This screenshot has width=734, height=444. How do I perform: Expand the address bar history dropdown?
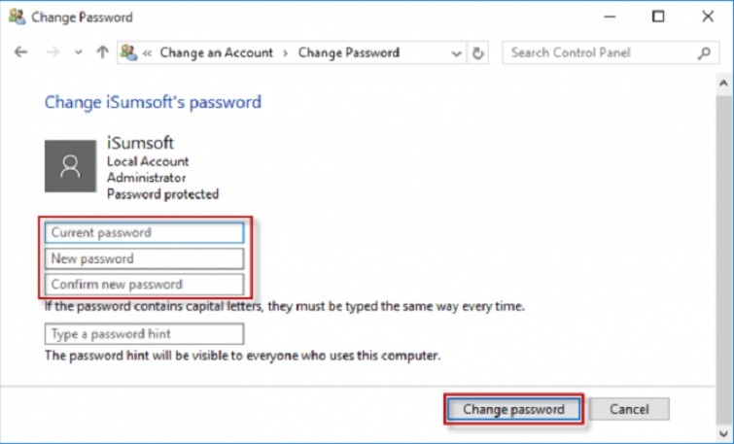click(x=455, y=52)
